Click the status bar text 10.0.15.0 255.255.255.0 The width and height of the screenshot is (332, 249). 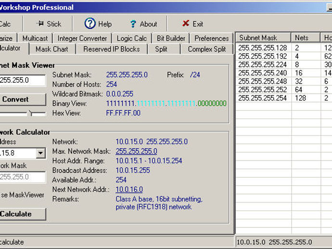coord(274,242)
